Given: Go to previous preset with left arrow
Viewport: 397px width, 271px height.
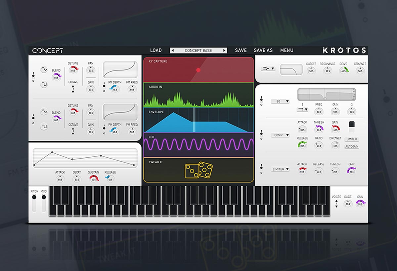Looking at the screenshot, I should tap(172, 51).
